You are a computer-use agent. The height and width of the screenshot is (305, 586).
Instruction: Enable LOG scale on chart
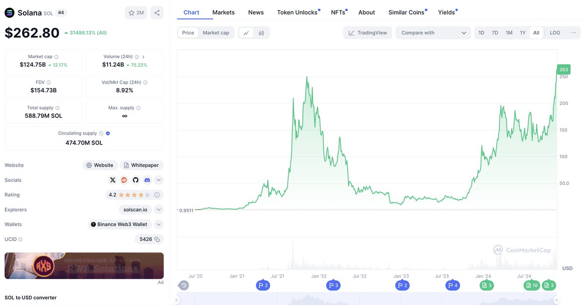pos(555,33)
